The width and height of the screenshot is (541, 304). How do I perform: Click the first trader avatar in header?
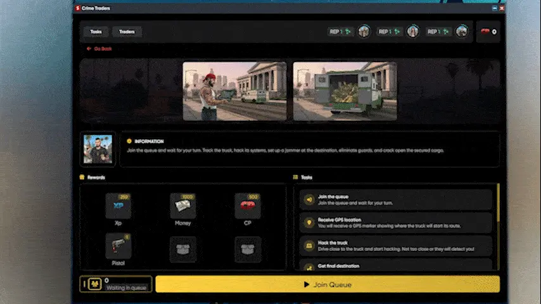pos(364,32)
